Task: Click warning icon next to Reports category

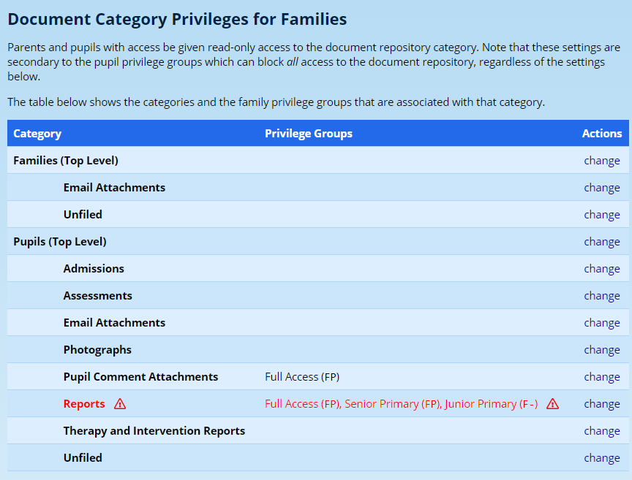Action: [120, 404]
